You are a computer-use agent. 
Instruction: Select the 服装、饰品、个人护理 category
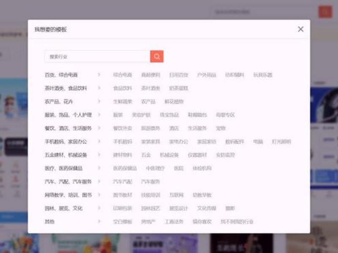click(x=68, y=115)
